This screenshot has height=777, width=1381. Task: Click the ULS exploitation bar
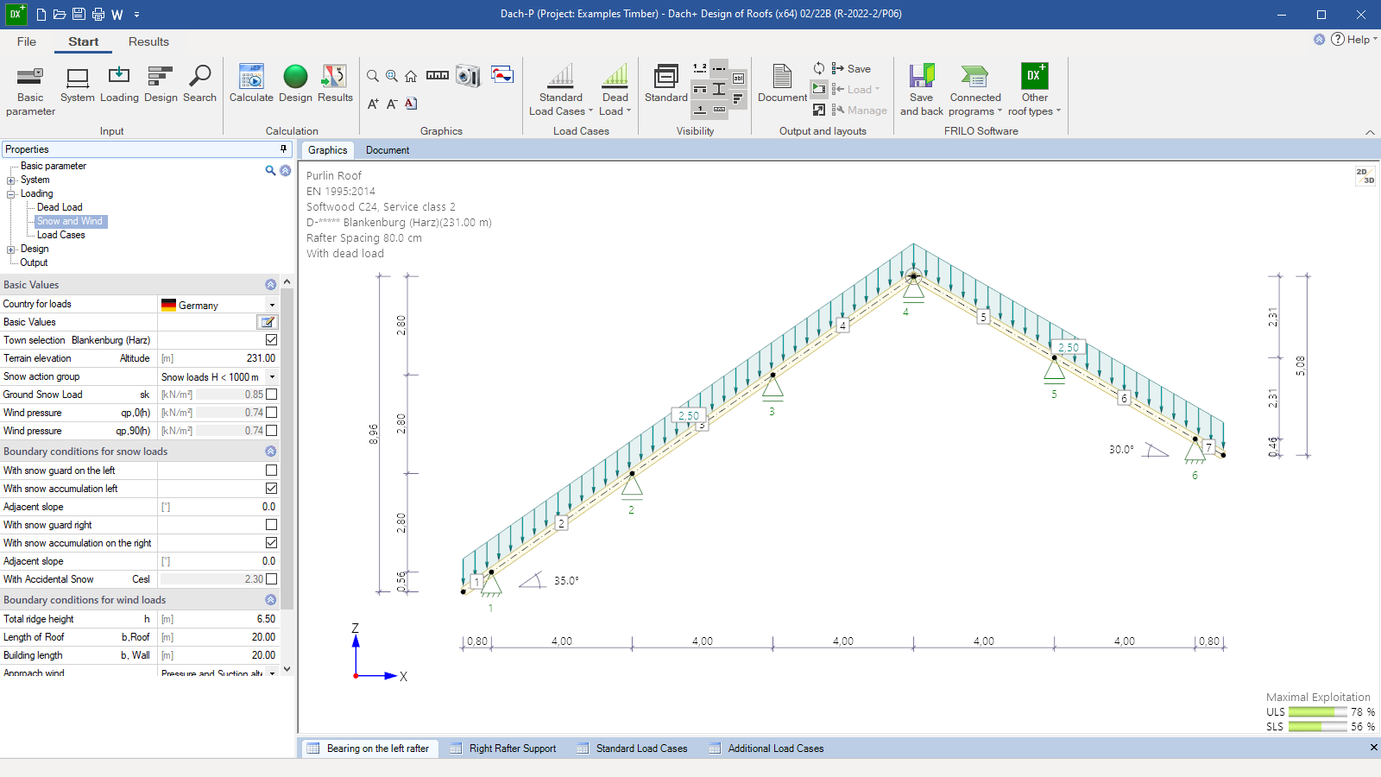pos(1317,712)
